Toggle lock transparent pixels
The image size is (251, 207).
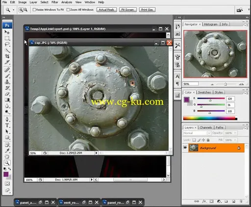(x=194, y=140)
